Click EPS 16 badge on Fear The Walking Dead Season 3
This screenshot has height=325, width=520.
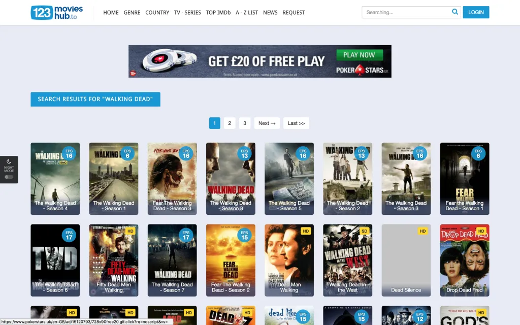(186, 153)
